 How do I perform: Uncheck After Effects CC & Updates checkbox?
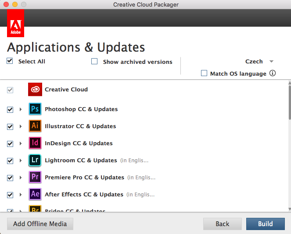pyautogui.click(x=10, y=195)
